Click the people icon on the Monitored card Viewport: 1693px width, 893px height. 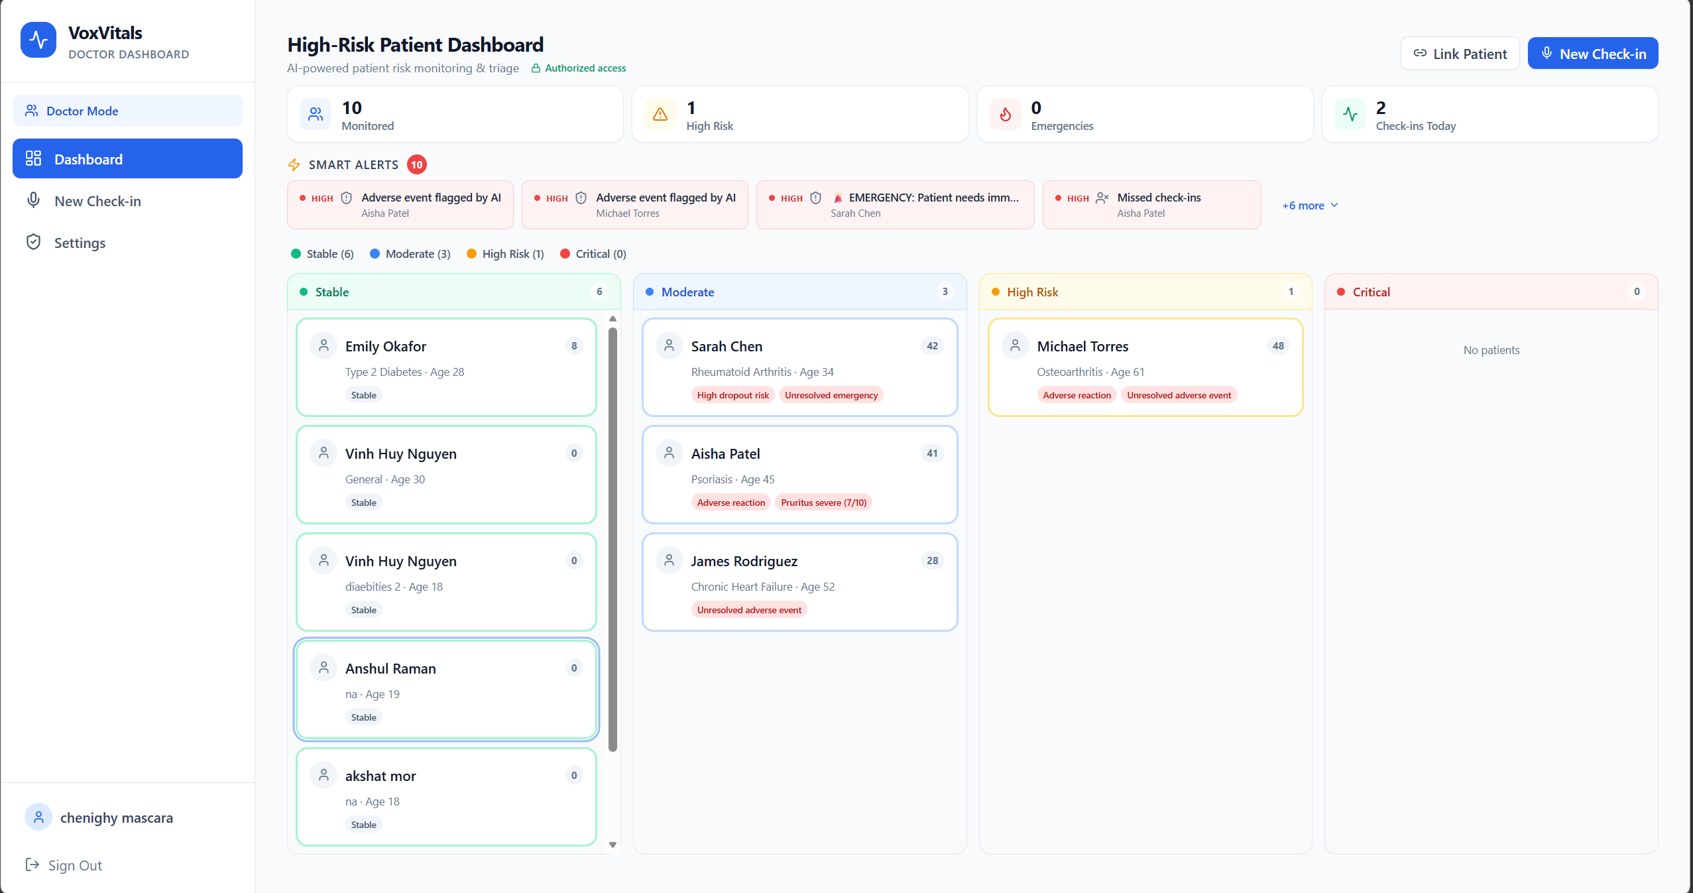tap(316, 115)
